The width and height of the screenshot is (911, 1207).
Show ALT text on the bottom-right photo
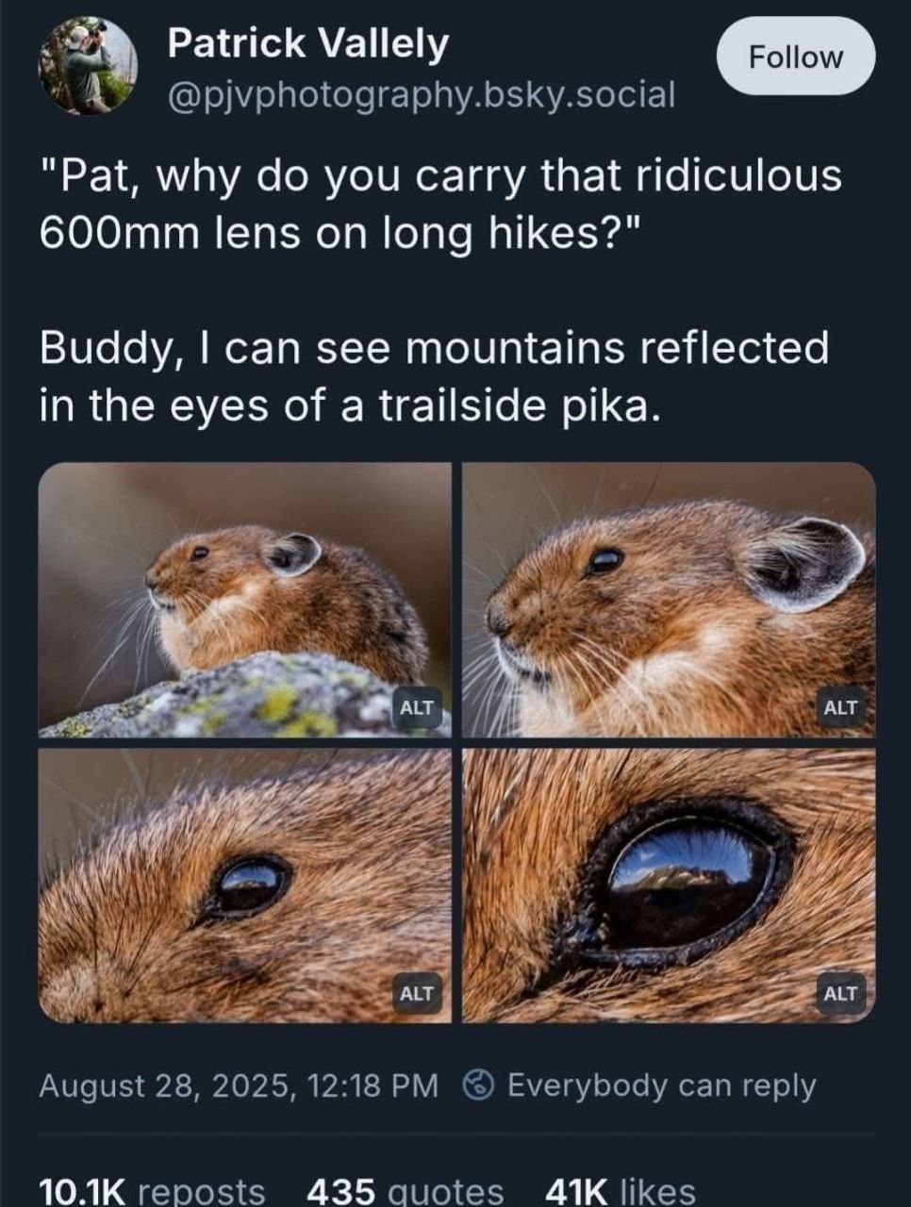840,993
